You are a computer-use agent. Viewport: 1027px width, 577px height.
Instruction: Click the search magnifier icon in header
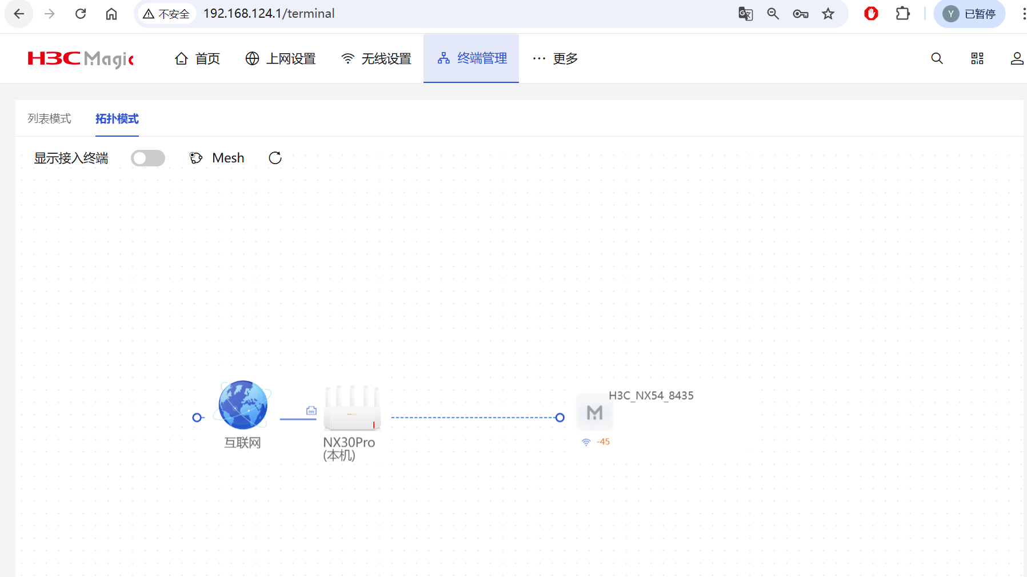[x=937, y=59]
